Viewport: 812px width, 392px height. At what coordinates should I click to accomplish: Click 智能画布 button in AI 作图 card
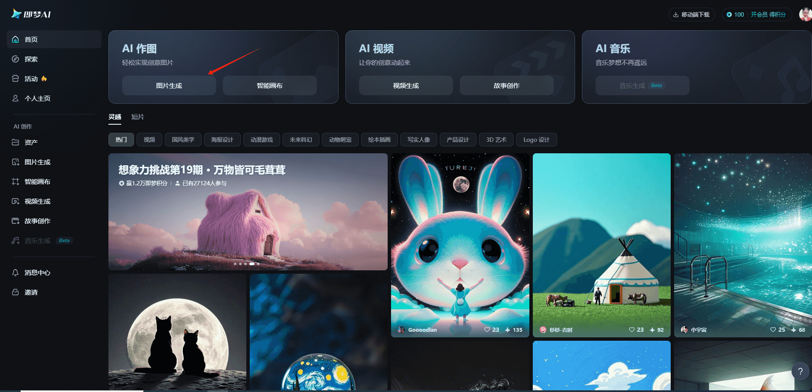pos(270,85)
